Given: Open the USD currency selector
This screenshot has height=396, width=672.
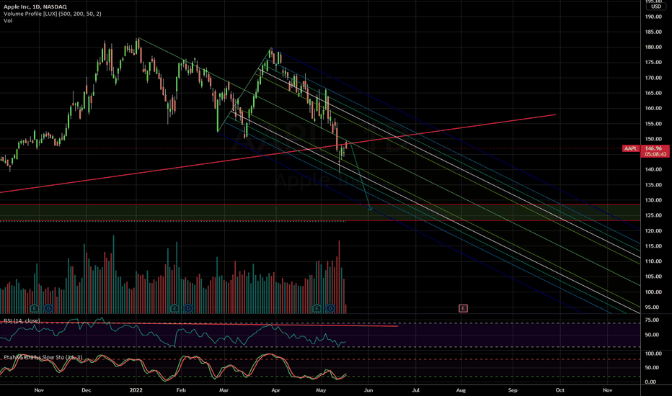Looking at the screenshot, I should click(655, 6).
